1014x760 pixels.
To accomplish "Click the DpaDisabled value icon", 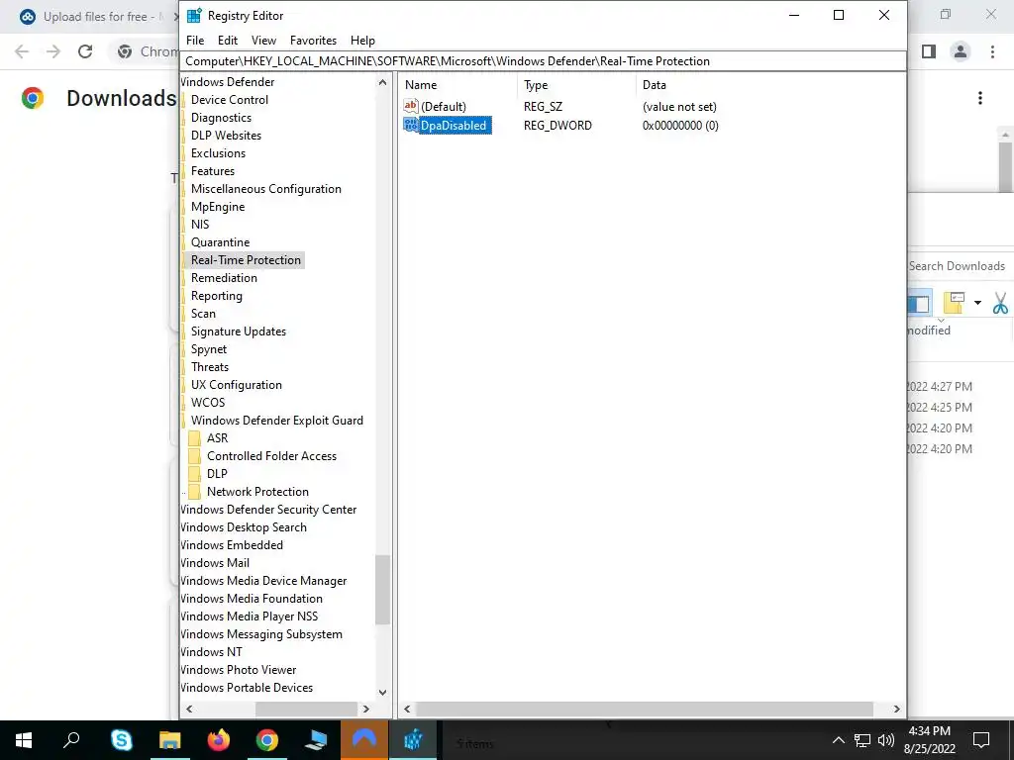I will tap(411, 125).
